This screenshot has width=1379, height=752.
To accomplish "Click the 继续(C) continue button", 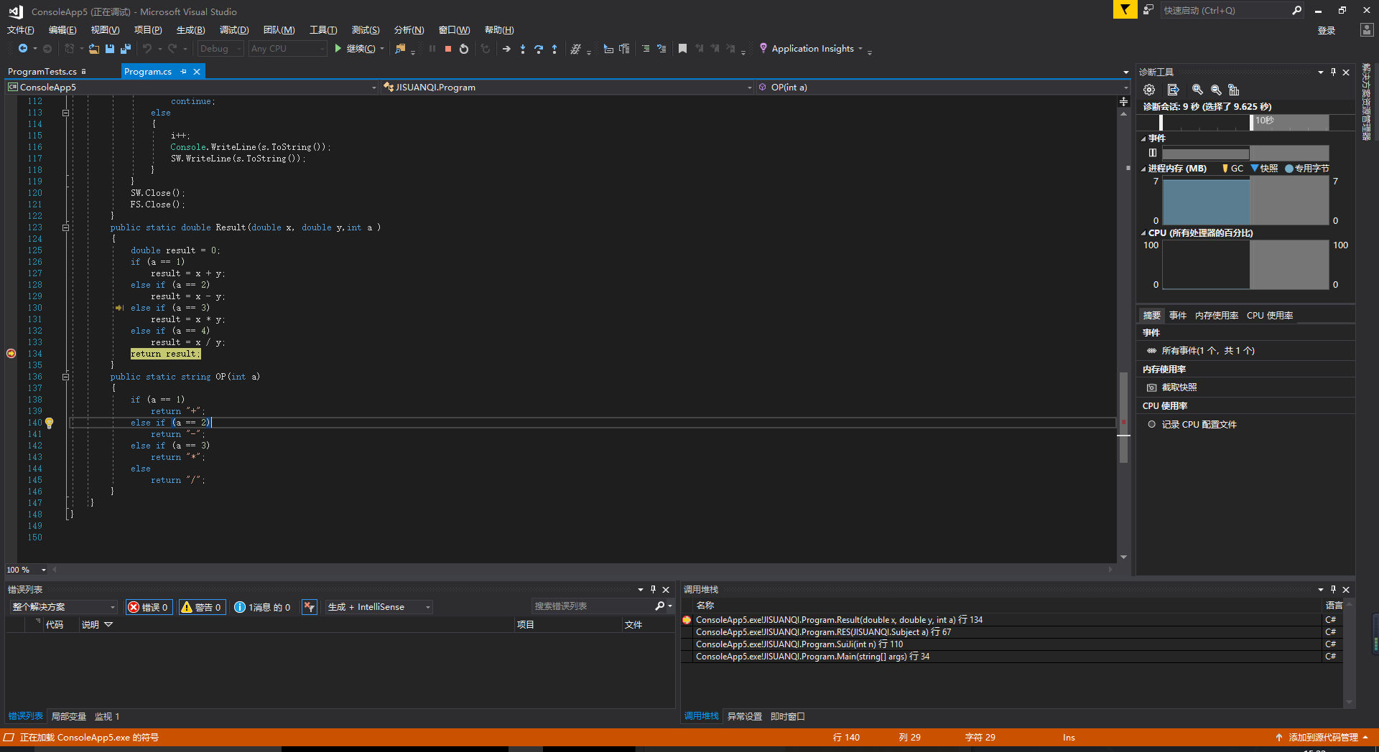I will [x=356, y=49].
